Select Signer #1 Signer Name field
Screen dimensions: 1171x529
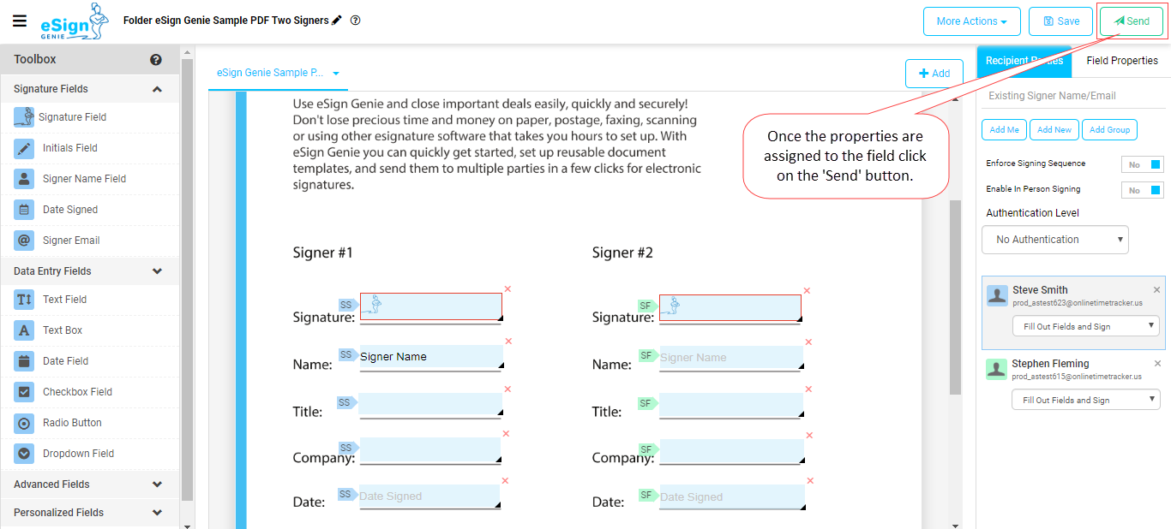(431, 357)
